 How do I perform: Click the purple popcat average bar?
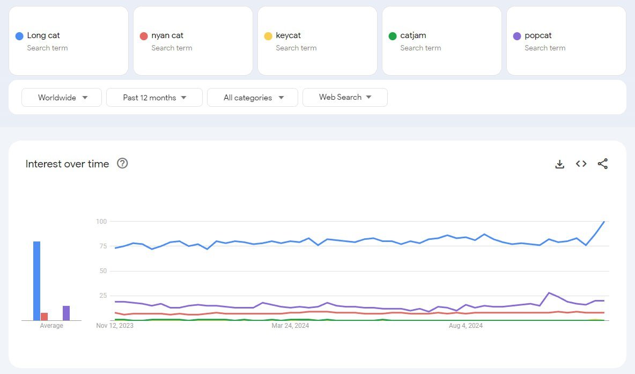pos(66,313)
